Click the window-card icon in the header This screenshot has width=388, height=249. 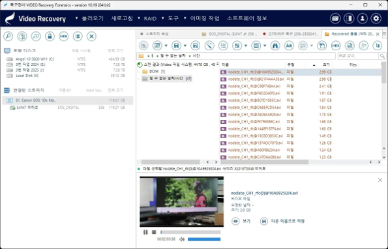point(335,18)
